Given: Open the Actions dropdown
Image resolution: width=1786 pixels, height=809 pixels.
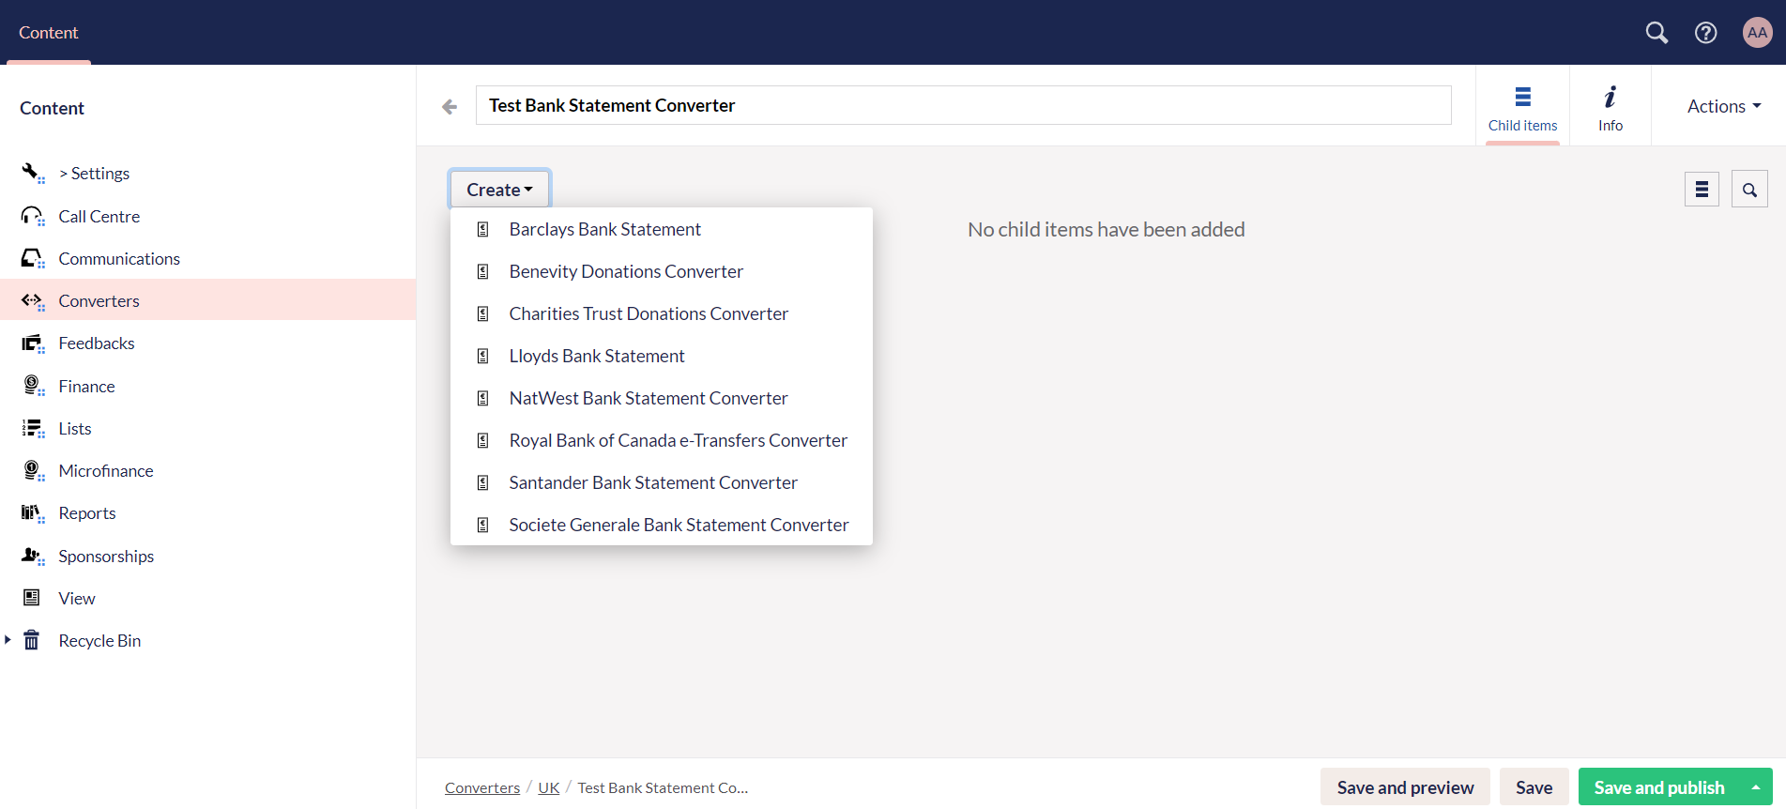Looking at the screenshot, I should (1723, 106).
